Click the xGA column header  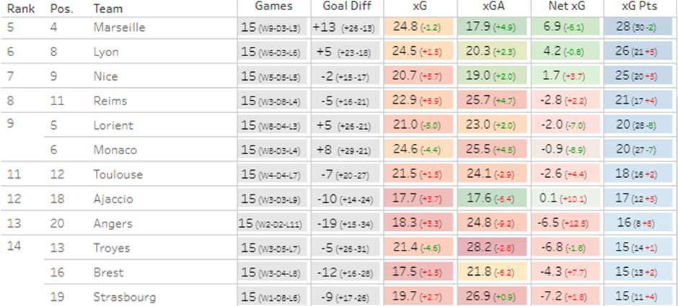pyautogui.click(x=493, y=6)
